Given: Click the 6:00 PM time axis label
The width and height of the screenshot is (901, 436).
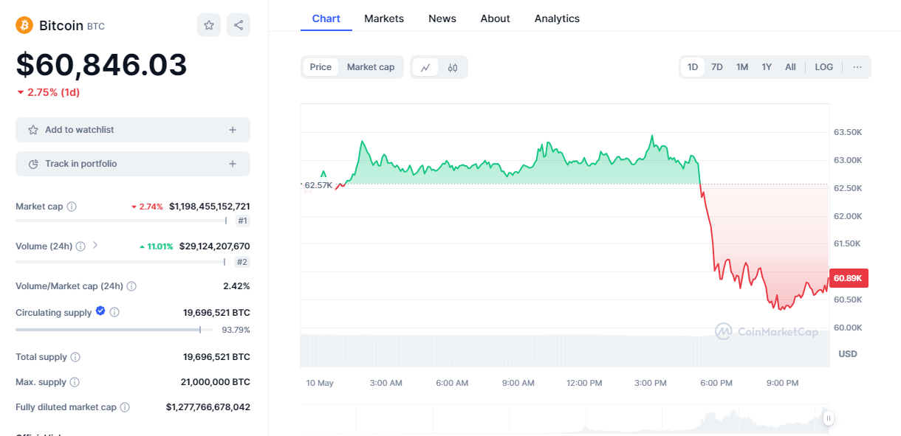Looking at the screenshot, I should [716, 383].
